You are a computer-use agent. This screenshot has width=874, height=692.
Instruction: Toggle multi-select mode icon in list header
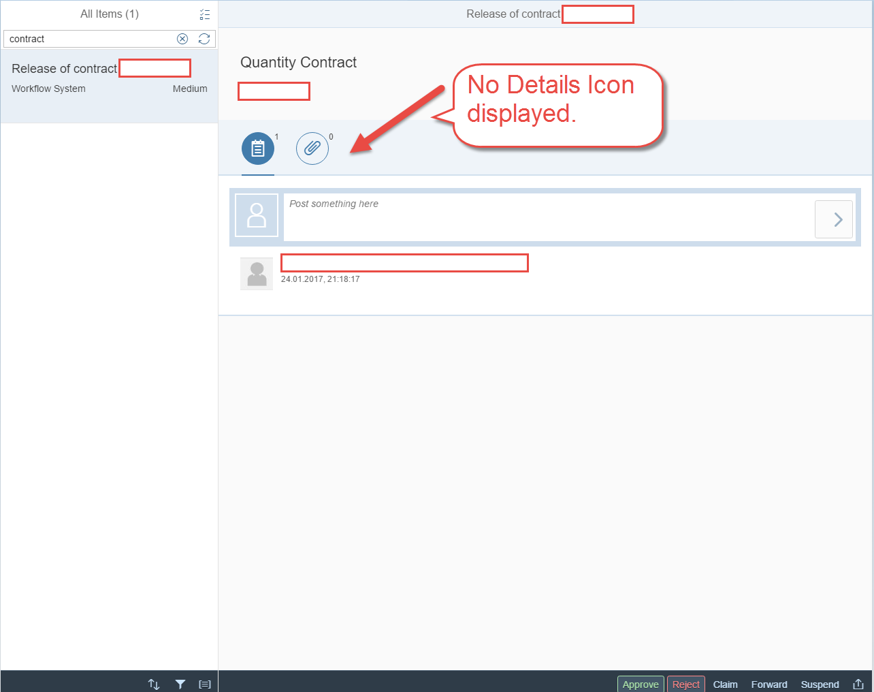tap(205, 14)
